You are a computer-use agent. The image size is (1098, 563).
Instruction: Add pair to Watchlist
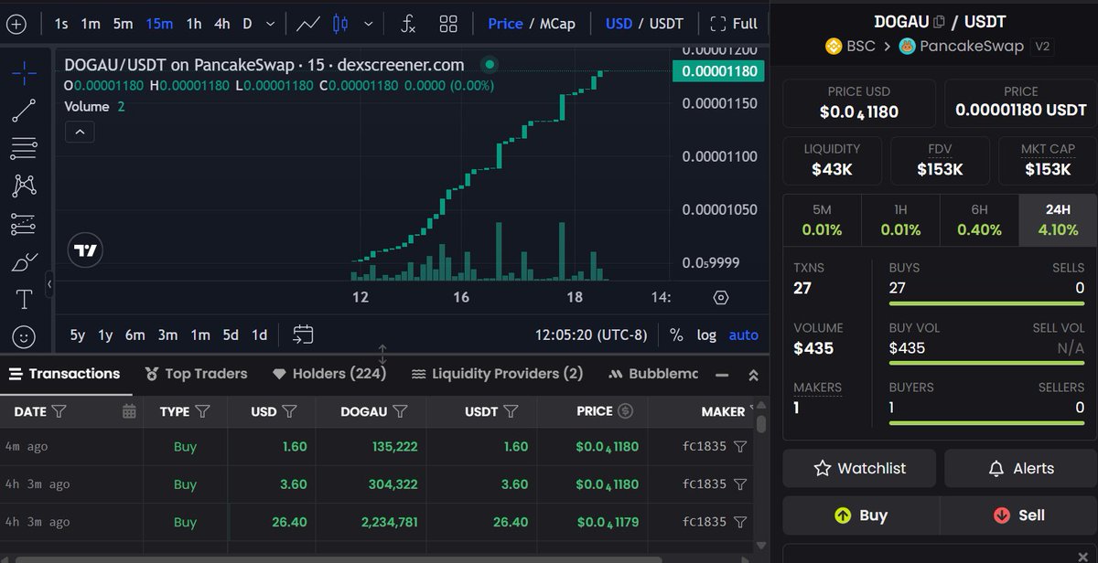click(x=859, y=468)
